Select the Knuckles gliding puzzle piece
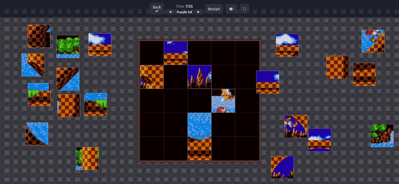The image size is (399, 184). point(373,41)
